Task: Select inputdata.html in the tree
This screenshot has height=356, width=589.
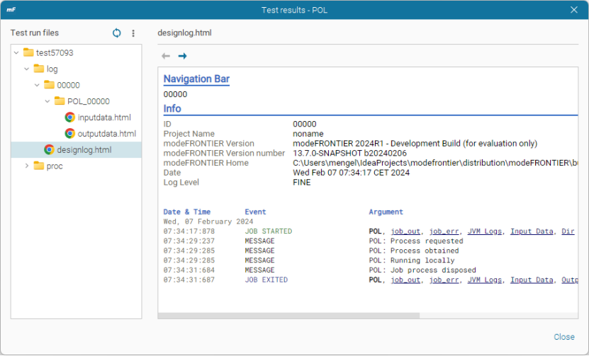Action: [x=104, y=117]
